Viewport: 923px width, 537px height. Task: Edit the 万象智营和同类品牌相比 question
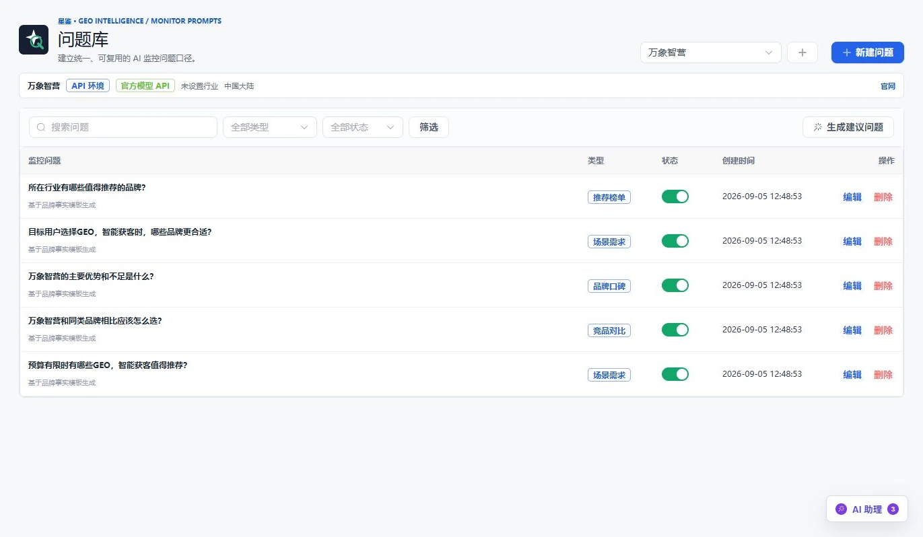(852, 330)
